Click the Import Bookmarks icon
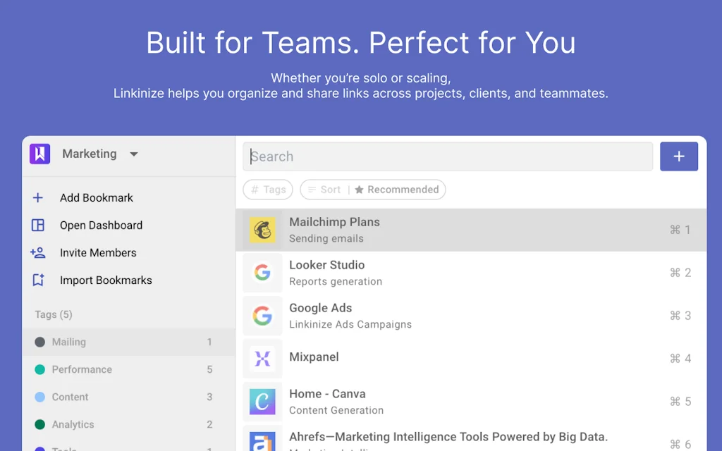This screenshot has height=451, width=722. 38,280
